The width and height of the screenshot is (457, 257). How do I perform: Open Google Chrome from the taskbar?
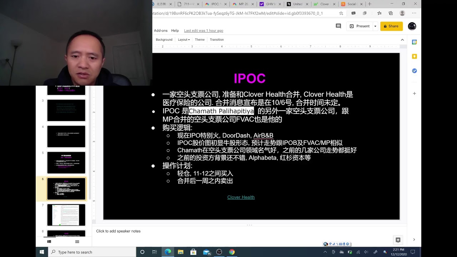232,252
